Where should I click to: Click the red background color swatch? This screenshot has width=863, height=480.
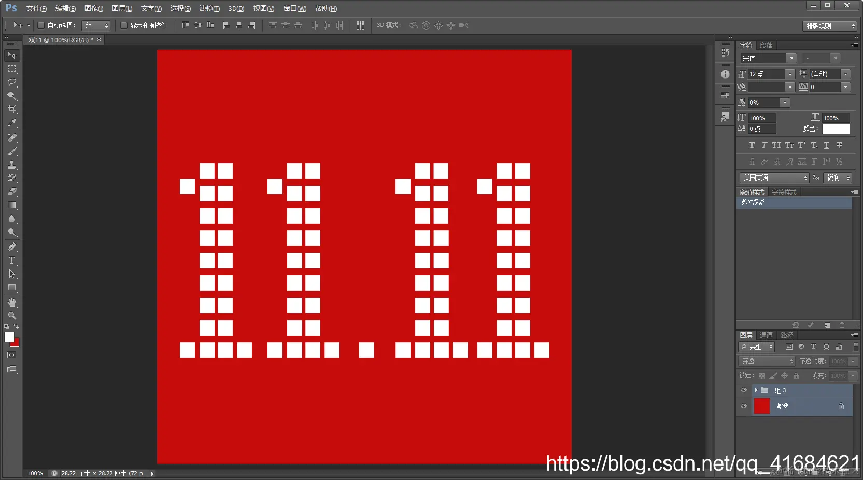pos(16,343)
